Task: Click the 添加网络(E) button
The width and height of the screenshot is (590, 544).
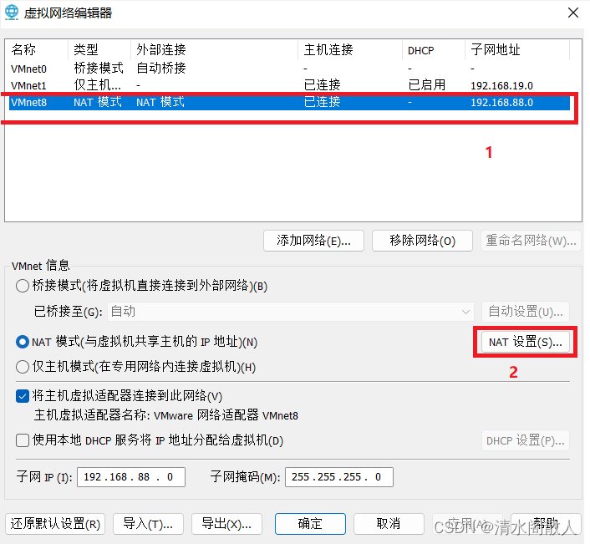Action: (314, 241)
